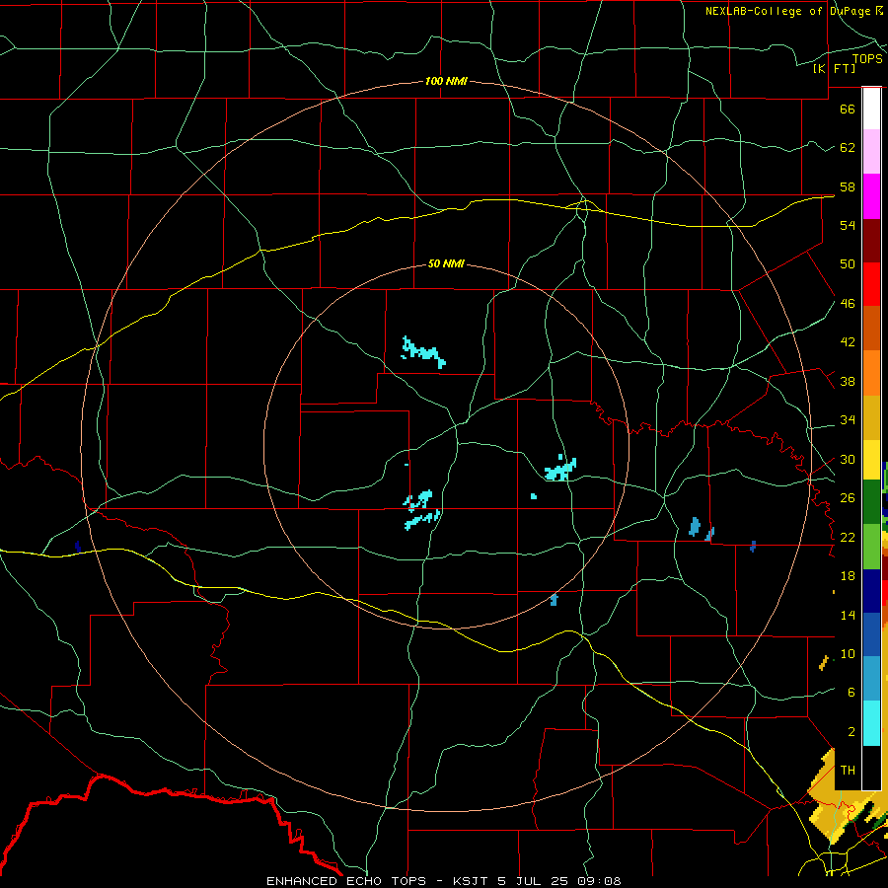
Task: Select the legend value 38
Action: (848, 381)
